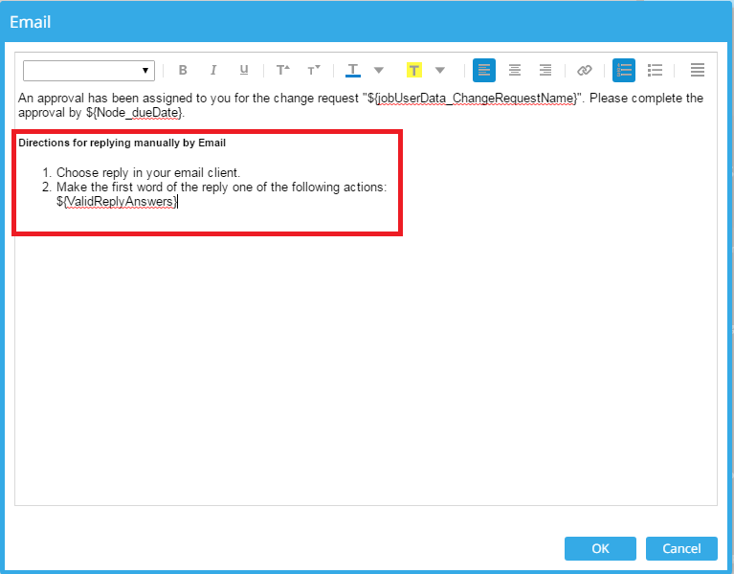Toggle numbered list formatting
Viewport: 734px width, 574px height.
coord(624,70)
